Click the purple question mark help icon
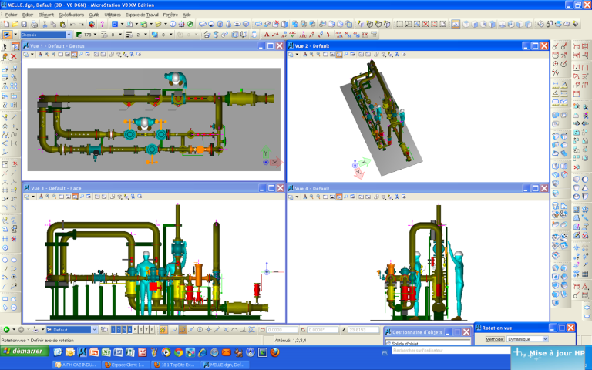The height and width of the screenshot is (370, 592). pyautogui.click(x=102, y=24)
